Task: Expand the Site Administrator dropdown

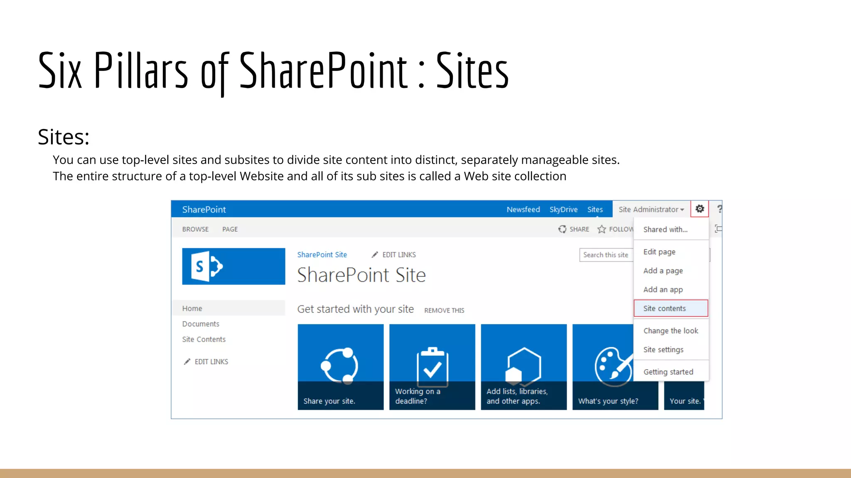Action: (651, 210)
